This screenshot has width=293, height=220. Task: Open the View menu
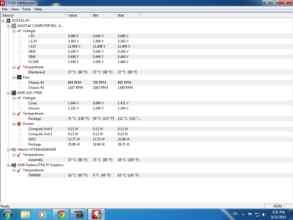[x=15, y=9]
